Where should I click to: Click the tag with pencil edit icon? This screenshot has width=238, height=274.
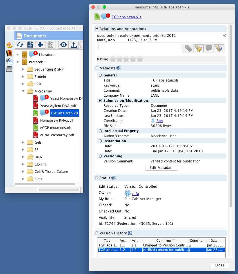pos(199,48)
